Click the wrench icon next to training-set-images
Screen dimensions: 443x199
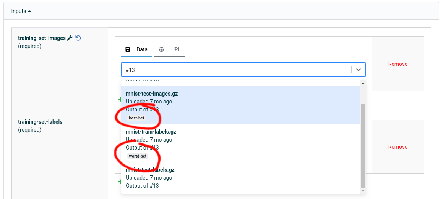(x=70, y=38)
